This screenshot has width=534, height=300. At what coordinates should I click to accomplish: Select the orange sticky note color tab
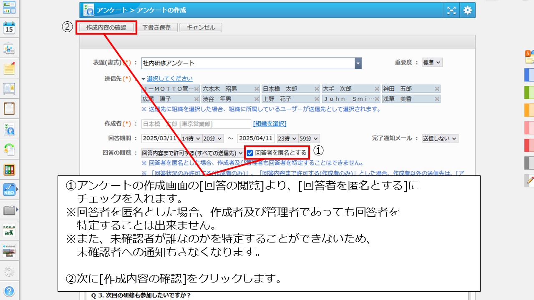(529, 110)
